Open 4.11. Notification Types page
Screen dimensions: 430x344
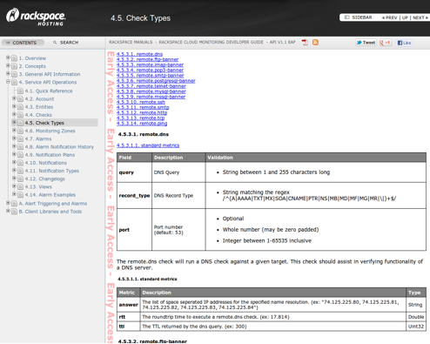(x=52, y=171)
